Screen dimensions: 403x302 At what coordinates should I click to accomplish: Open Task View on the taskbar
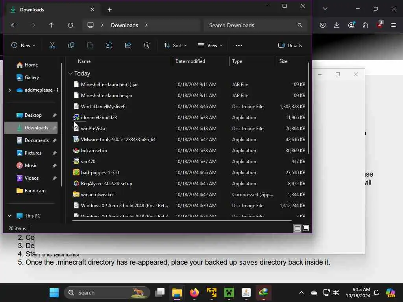160,293
